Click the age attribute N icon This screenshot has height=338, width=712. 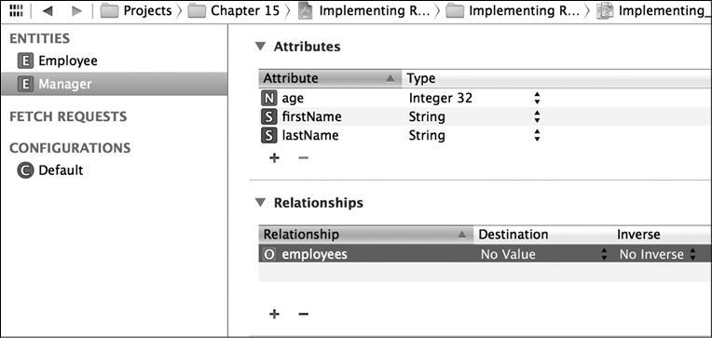pyautogui.click(x=268, y=98)
